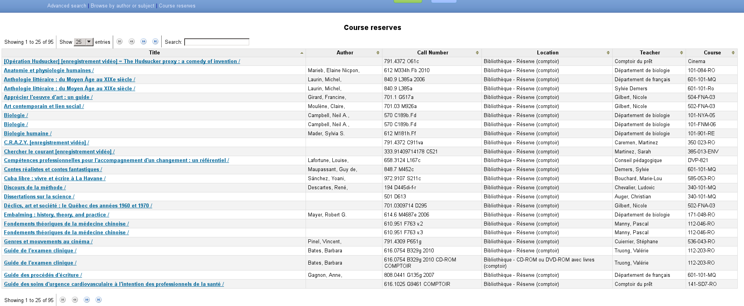
Task: Open the Discours de la méthode record
Action: click(34, 188)
